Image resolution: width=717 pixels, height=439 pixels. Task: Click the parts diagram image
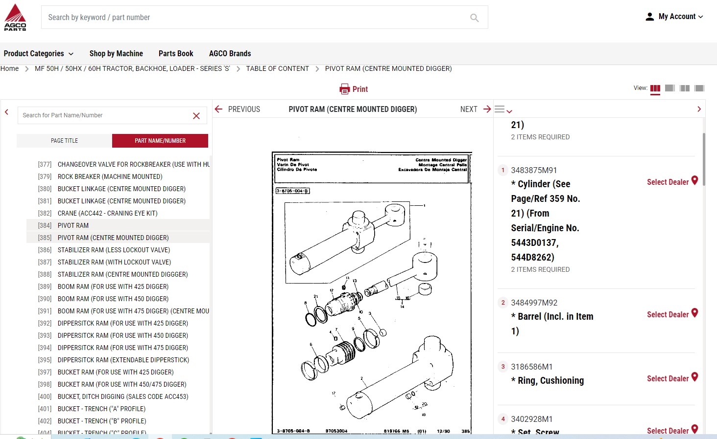372,292
